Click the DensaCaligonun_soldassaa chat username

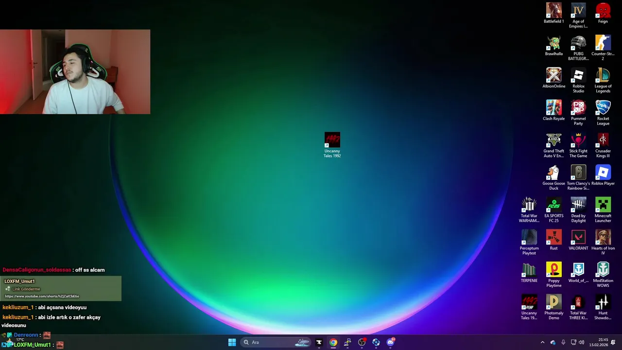(37, 270)
